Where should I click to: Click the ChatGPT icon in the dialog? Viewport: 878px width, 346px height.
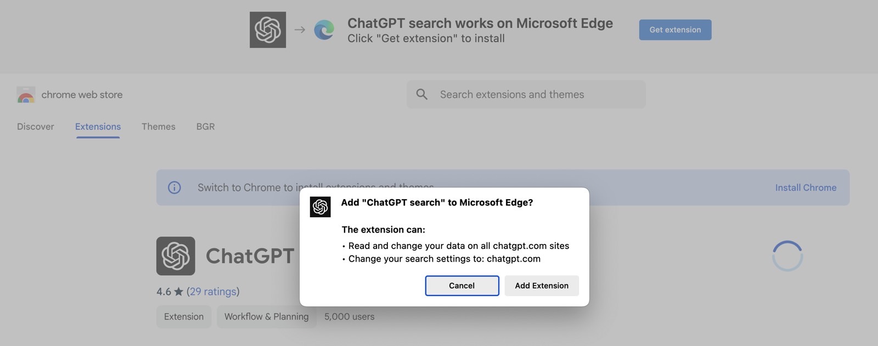pyautogui.click(x=320, y=207)
